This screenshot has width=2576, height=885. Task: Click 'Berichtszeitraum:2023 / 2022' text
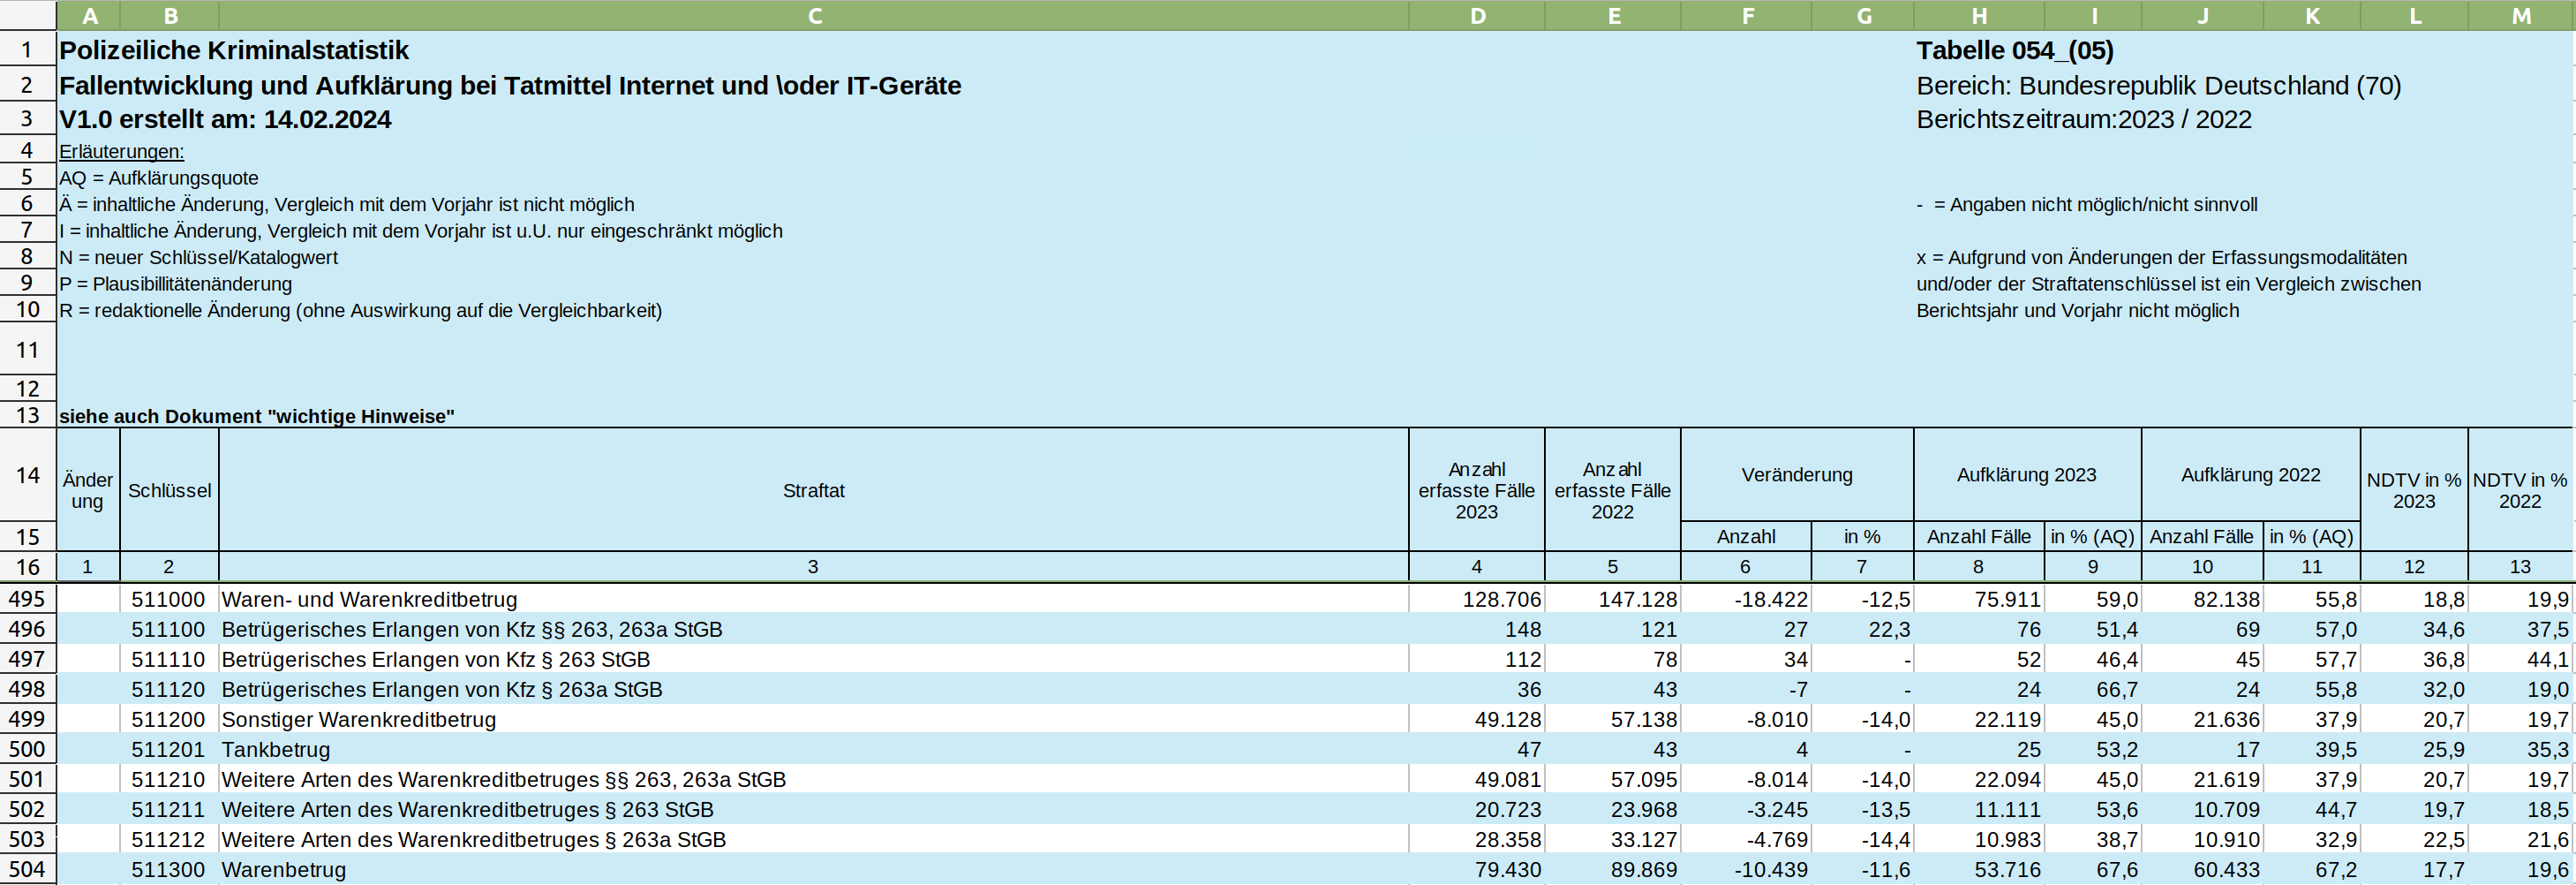click(2083, 119)
